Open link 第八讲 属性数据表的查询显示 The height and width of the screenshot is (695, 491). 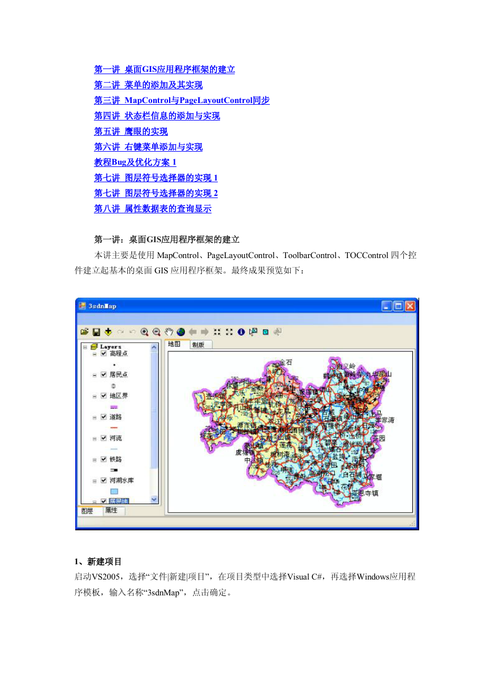coord(153,209)
